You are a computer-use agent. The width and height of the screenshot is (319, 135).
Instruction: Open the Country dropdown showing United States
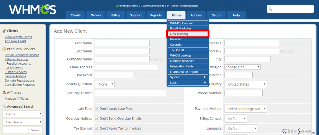(x=245, y=84)
